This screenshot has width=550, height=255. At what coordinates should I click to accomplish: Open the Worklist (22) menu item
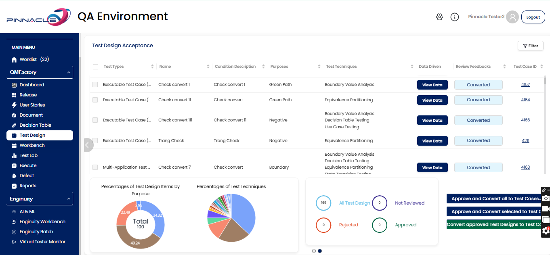coord(34,60)
